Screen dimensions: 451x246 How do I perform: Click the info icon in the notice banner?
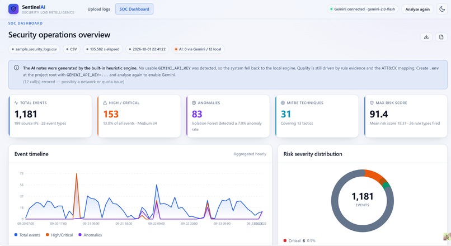pyautogui.click(x=16, y=68)
